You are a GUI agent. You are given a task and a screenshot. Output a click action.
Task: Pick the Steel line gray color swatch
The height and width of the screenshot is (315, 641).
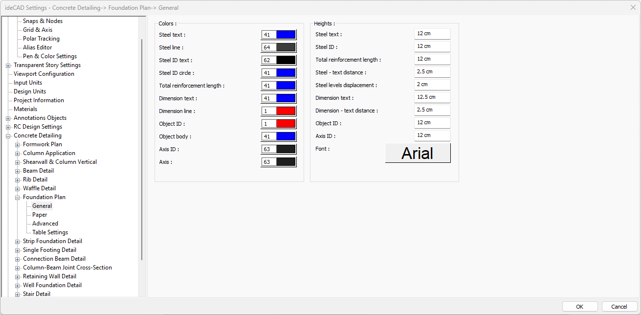tap(286, 47)
